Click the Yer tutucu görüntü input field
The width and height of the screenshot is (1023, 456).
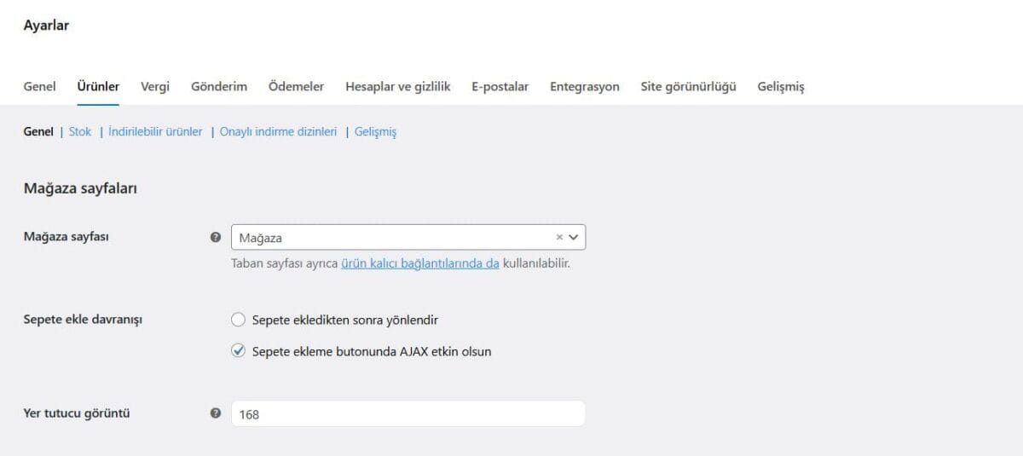(407, 414)
